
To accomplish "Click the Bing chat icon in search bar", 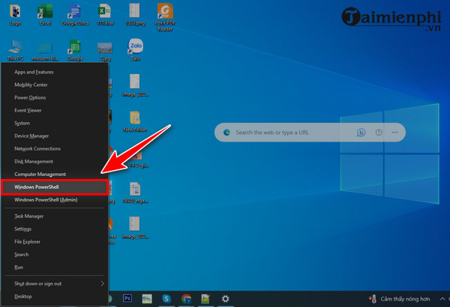I will point(361,132).
